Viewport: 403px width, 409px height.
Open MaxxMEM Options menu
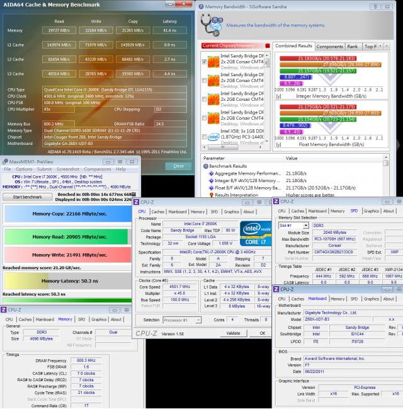click(x=24, y=169)
